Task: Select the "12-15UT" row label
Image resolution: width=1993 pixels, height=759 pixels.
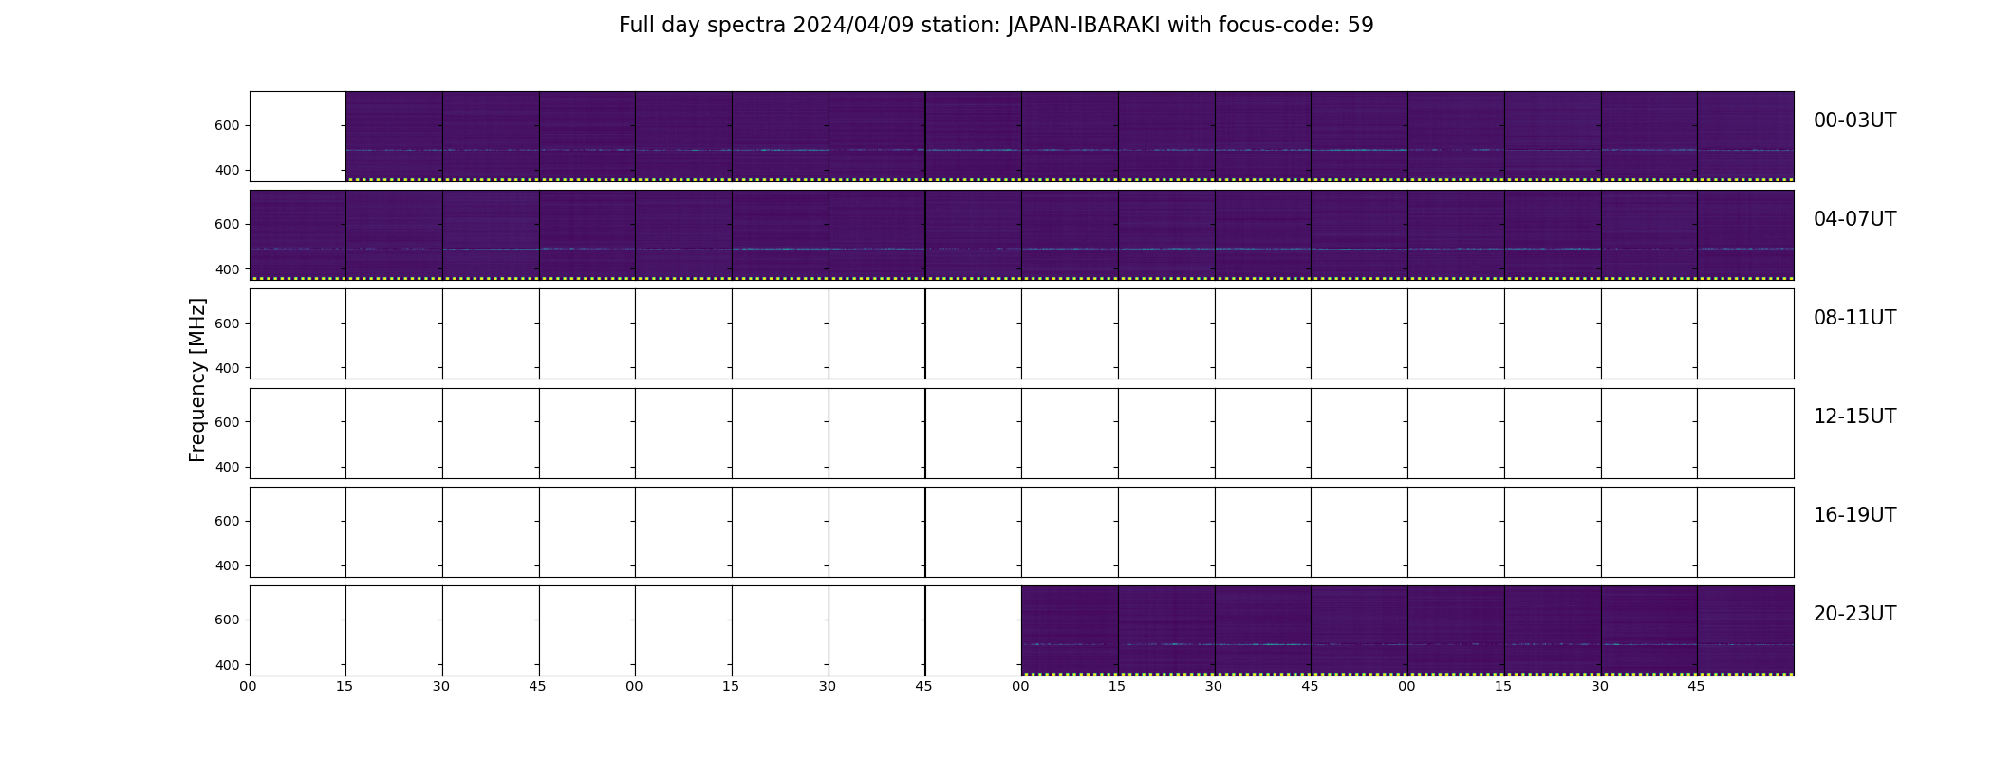Action: 1854,417
